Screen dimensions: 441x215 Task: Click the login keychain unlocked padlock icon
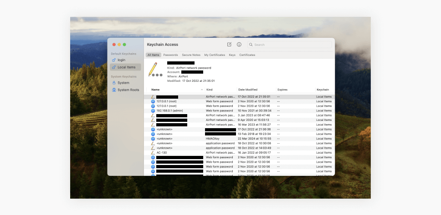114,60
